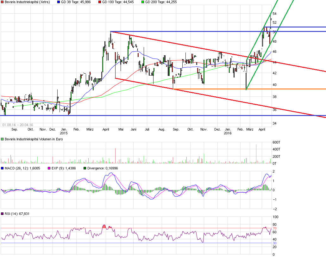Click the black Bavaria Industriekapital legend swatch
This screenshot has height=257, width=326.
coord(3,2)
